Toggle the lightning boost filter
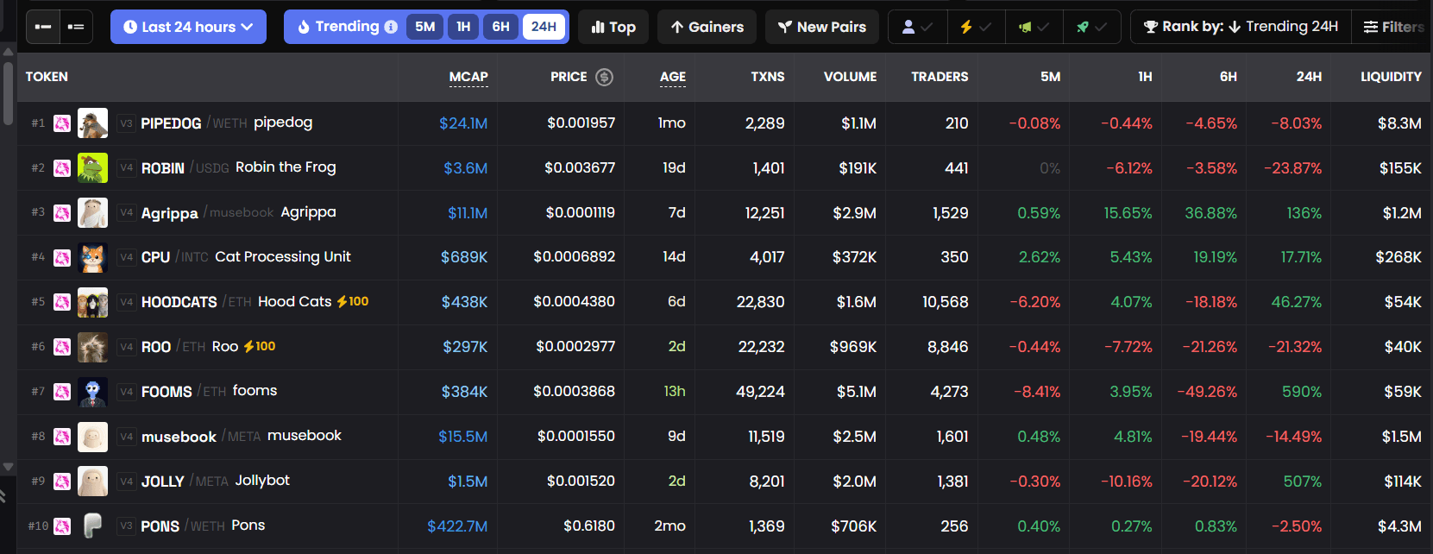This screenshot has height=554, width=1433. tap(976, 27)
